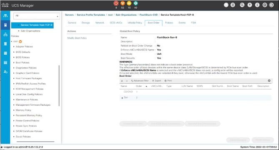
Task: Select Power Control Policies tree item
Action: click(x=27, y=121)
